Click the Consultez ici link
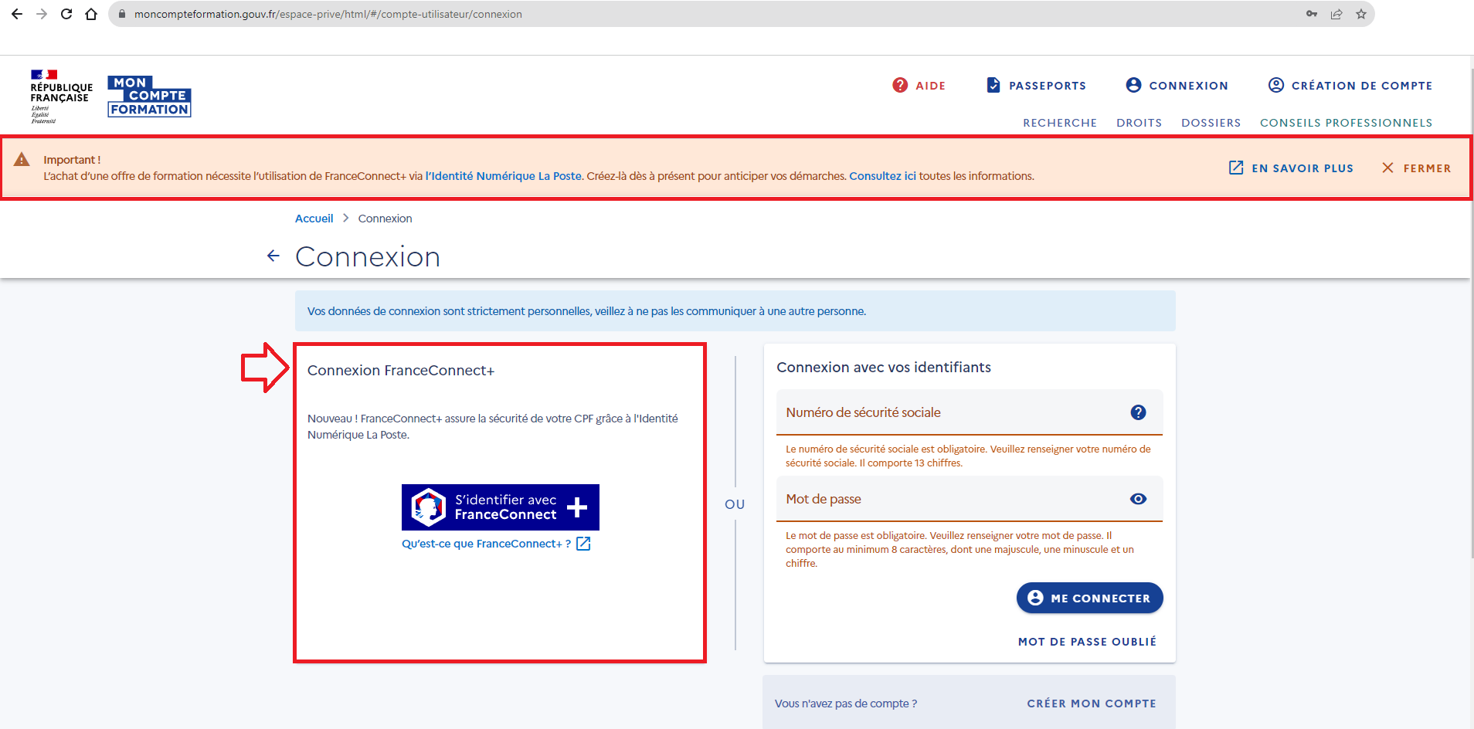This screenshot has width=1474, height=729. pos(882,176)
